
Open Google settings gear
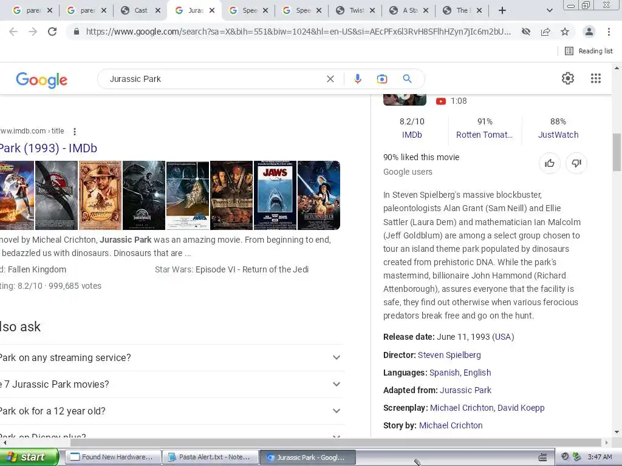568,78
